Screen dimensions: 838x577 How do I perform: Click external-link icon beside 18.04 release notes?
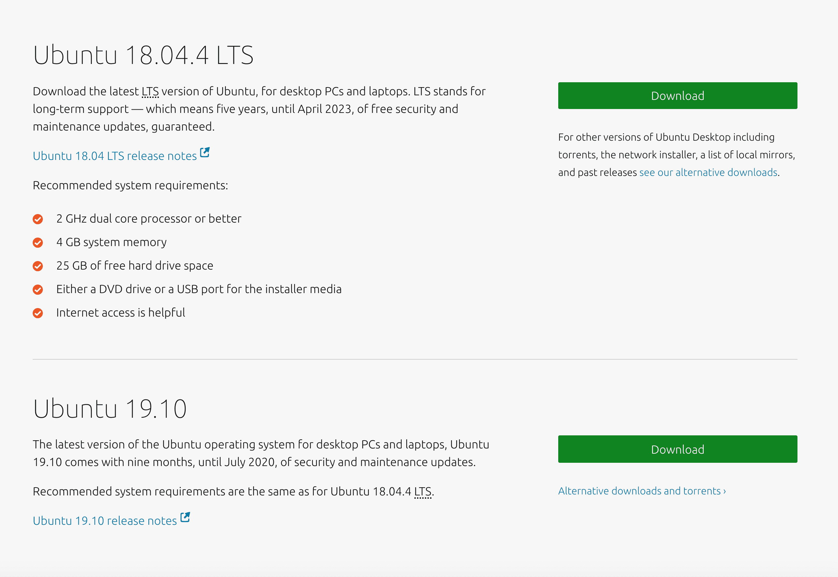(x=205, y=152)
